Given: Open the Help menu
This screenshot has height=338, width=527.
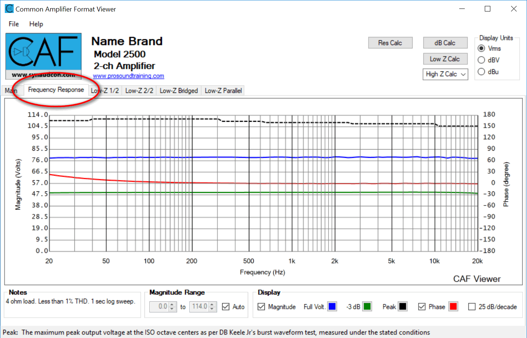Looking at the screenshot, I should point(36,24).
